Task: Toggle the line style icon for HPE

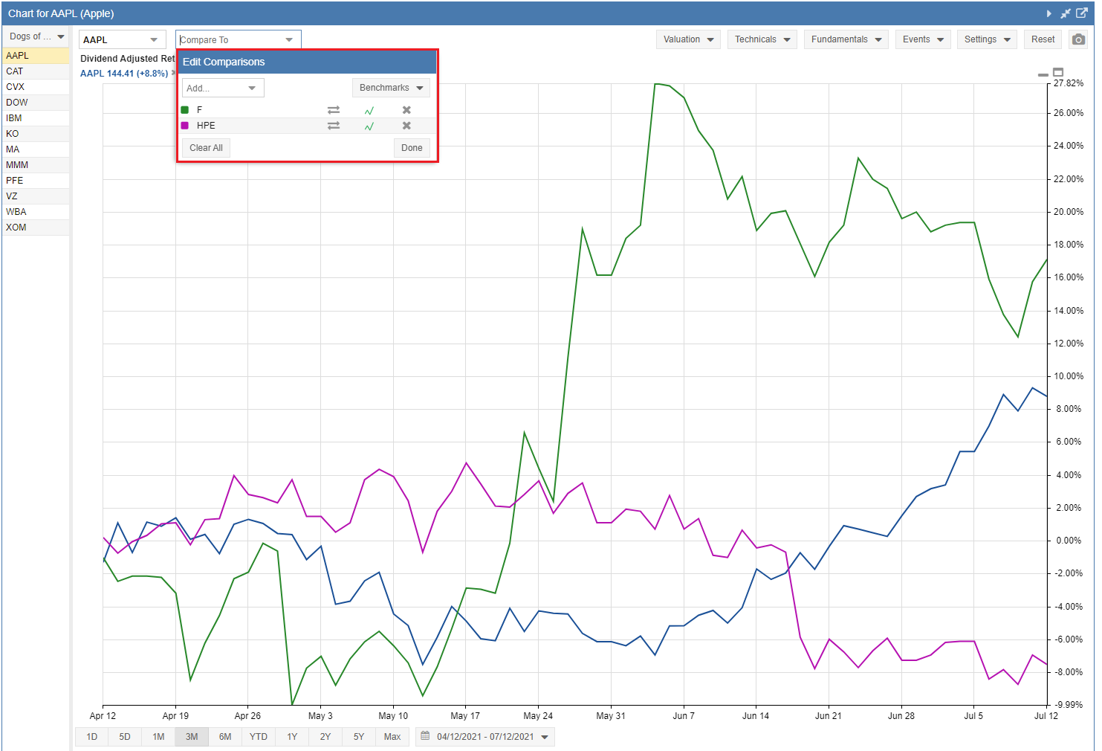Action: point(369,126)
